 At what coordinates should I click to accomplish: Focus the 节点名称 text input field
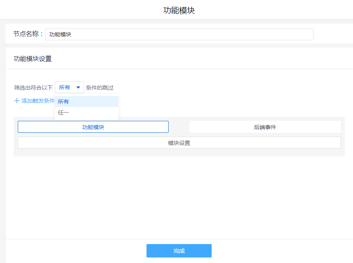[179, 34]
